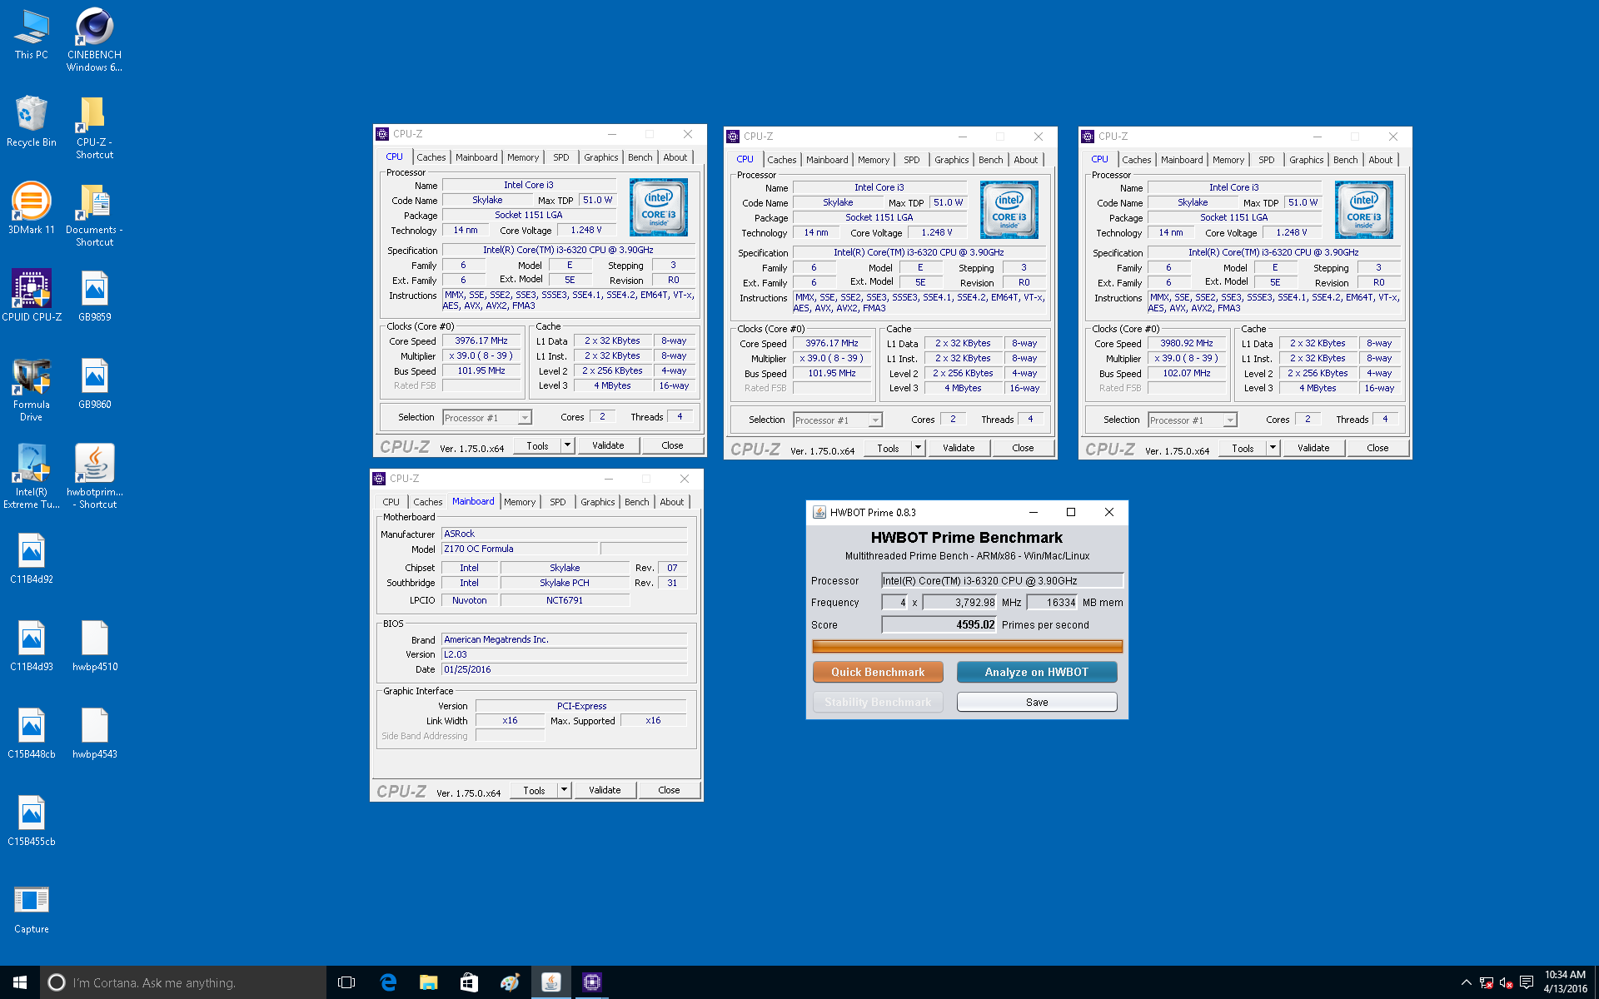Screen dimensions: 1599x999
Task: Click Core Speed value 3980.92 MHz
Action: pyautogui.click(x=1187, y=343)
